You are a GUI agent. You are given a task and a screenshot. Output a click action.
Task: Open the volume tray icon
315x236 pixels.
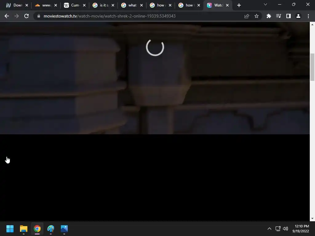[285, 229]
